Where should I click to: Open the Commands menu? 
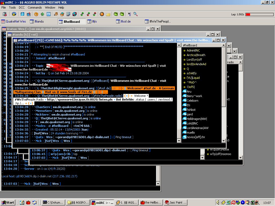coord(35,8)
